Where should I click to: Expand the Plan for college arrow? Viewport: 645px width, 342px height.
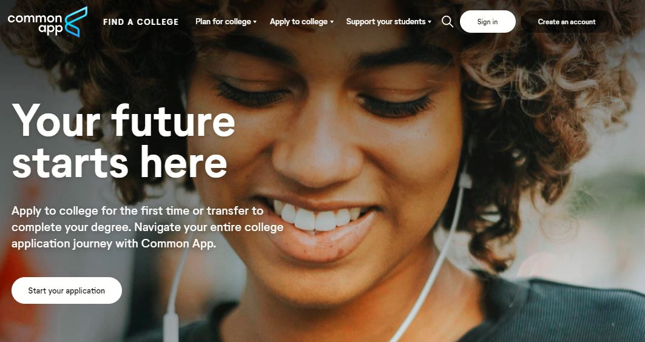255,22
